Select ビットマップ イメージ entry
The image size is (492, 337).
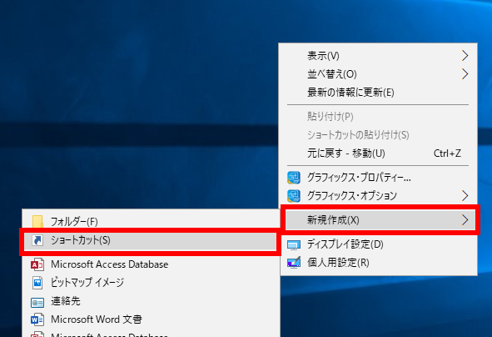[x=151, y=283]
